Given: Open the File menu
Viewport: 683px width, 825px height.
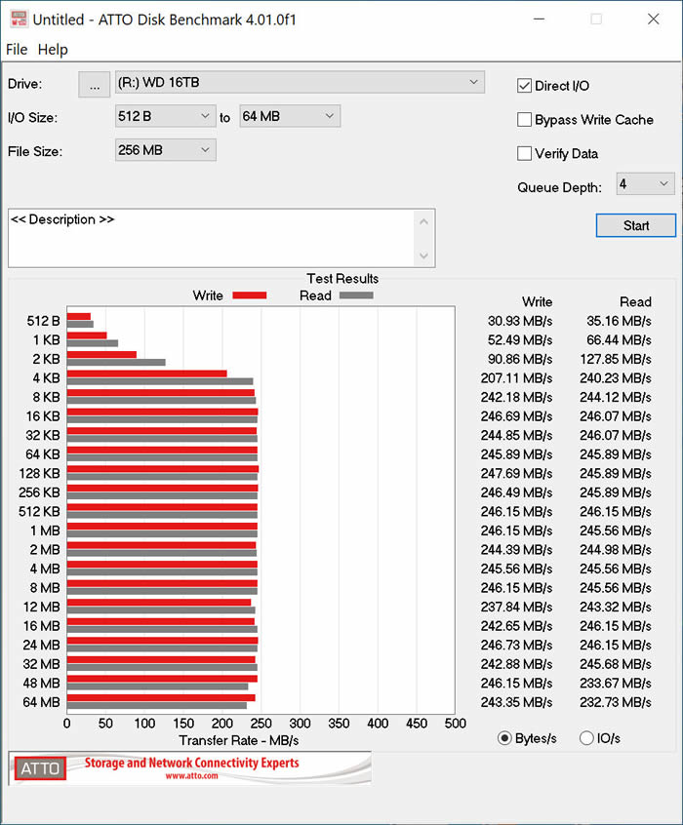Looking at the screenshot, I should (17, 50).
